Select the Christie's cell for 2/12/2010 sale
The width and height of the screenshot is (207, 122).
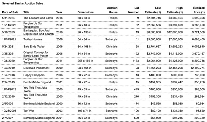(x=112, y=97)
